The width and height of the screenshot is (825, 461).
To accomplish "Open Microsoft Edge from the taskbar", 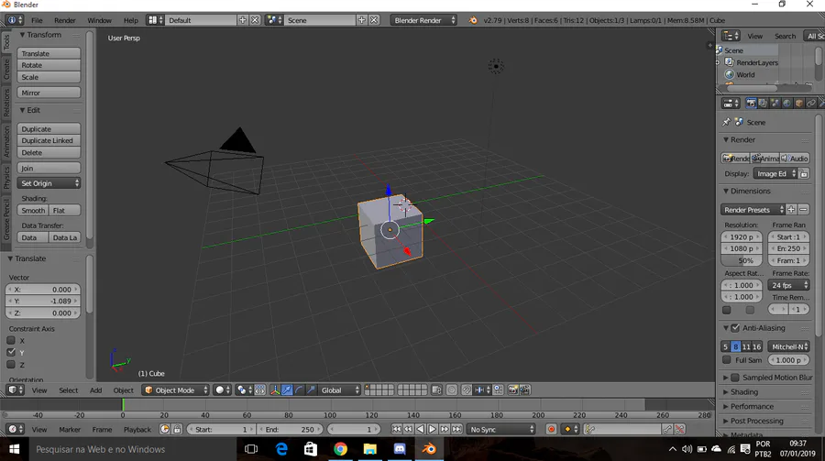I will 281,449.
